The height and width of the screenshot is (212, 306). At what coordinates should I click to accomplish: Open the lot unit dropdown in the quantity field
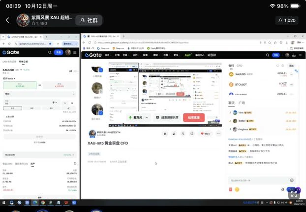coord(55,103)
